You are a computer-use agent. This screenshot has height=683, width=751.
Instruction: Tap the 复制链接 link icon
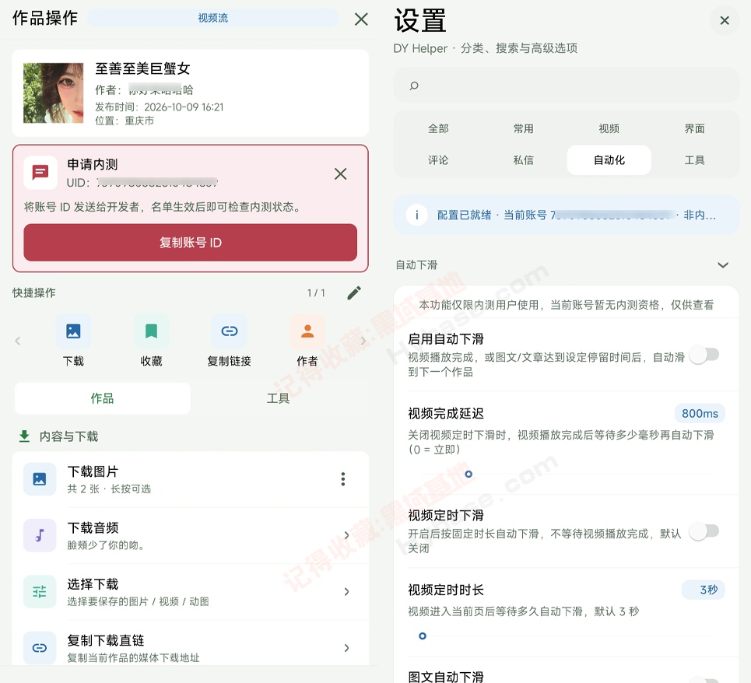(230, 331)
